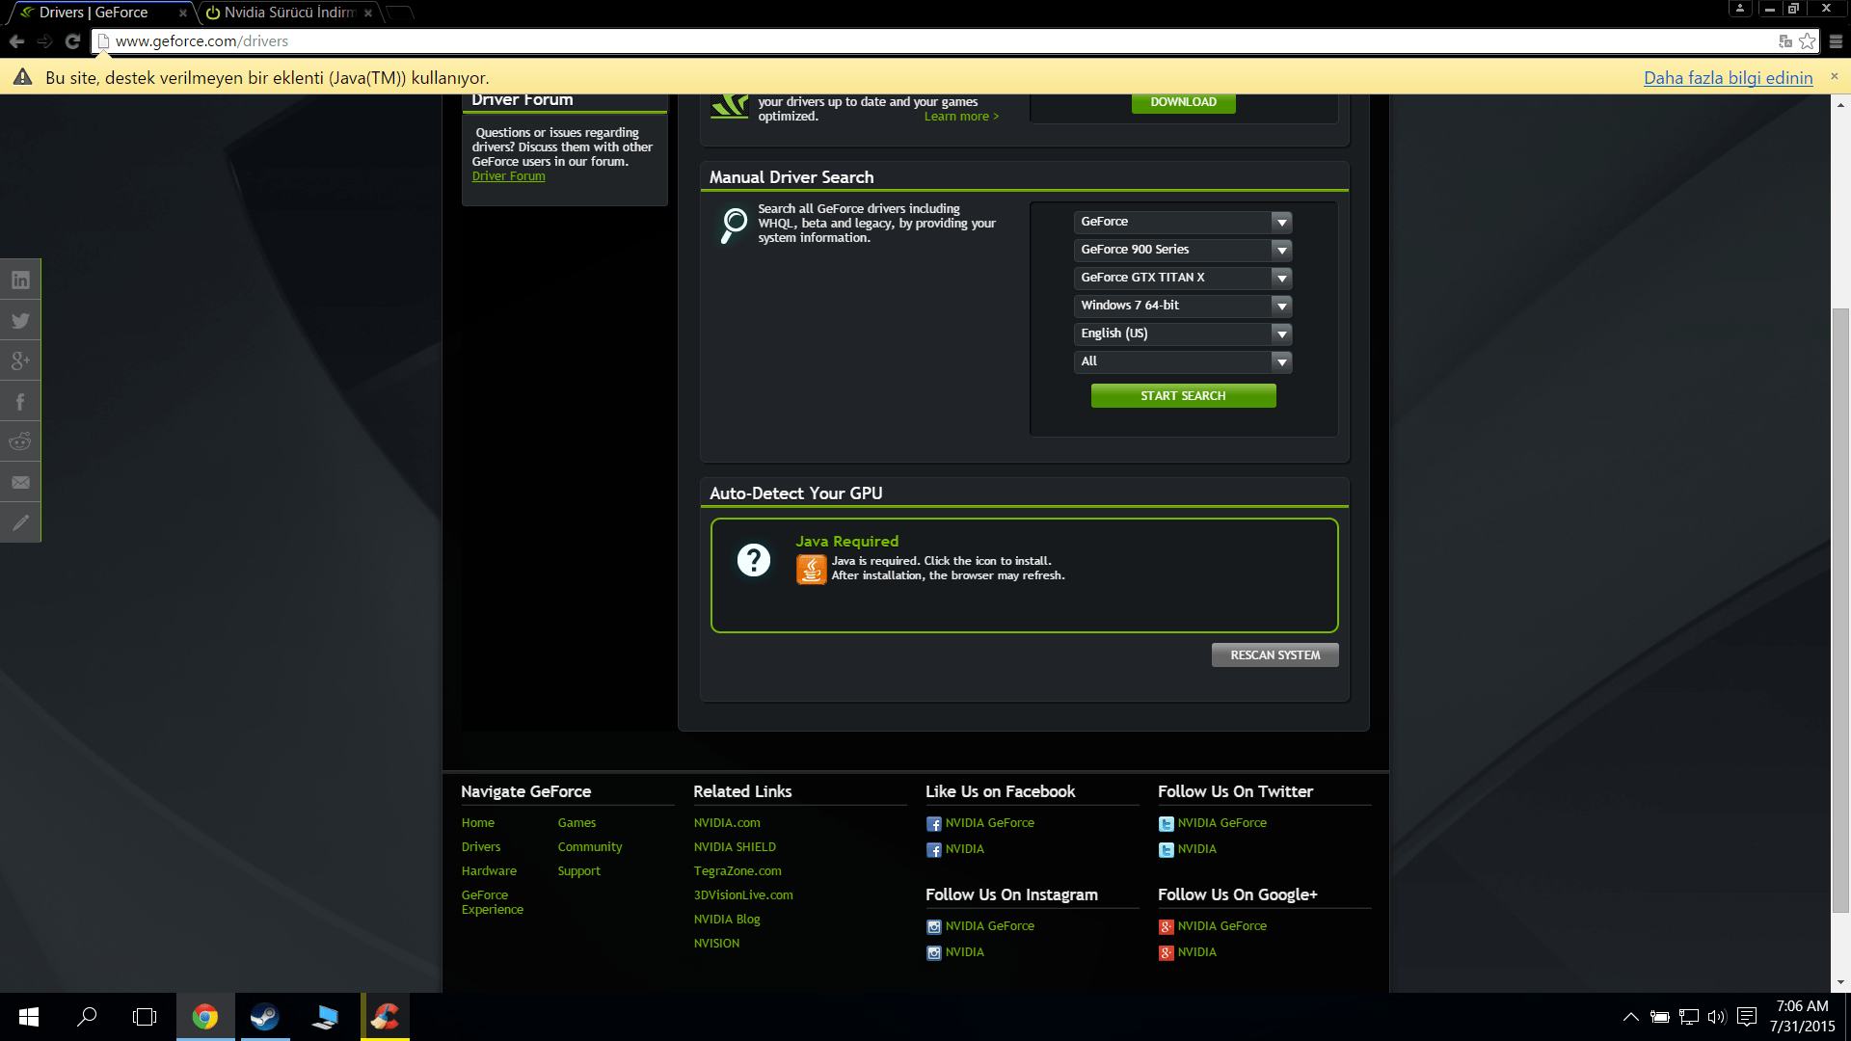Share via email envelope sidebar icon

(x=20, y=483)
